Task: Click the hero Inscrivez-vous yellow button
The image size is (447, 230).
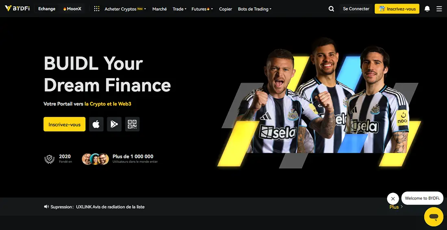Action: [65, 124]
